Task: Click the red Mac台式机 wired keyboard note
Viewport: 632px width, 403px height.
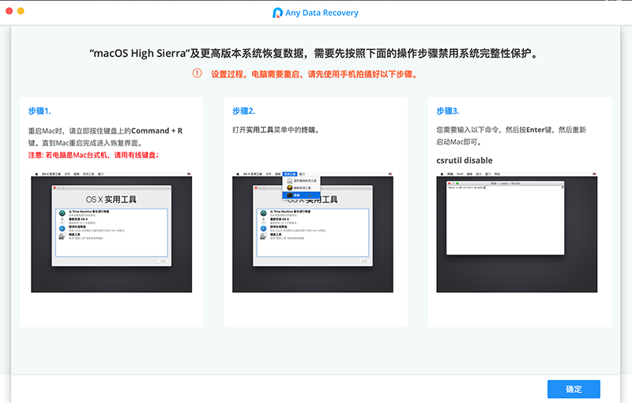Action: pos(93,155)
